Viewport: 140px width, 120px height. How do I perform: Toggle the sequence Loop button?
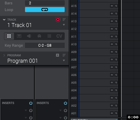pos(45,10)
